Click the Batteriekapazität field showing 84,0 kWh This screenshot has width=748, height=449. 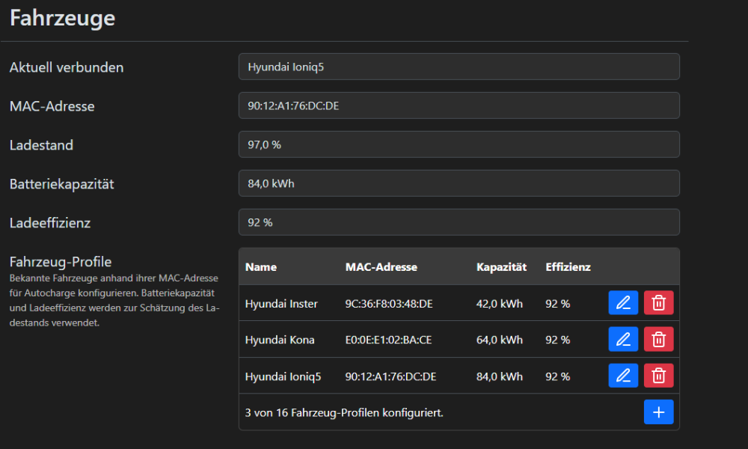coord(459,183)
